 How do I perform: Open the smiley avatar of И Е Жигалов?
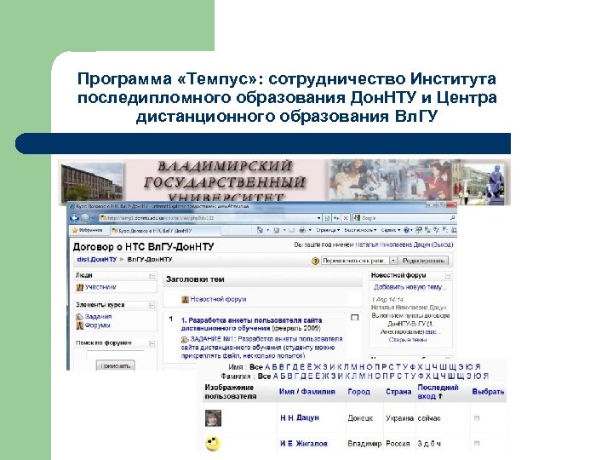pos(213,444)
